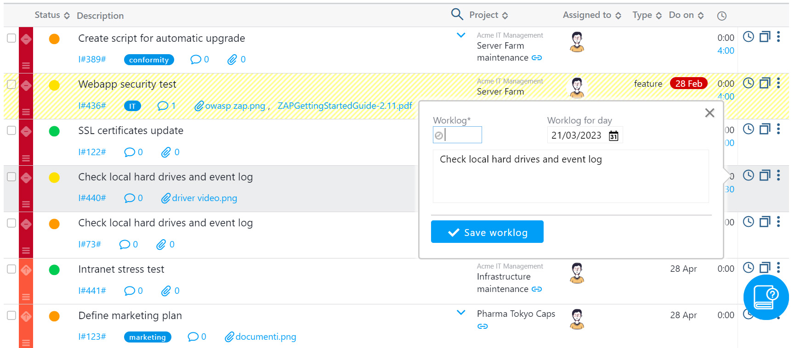The image size is (795, 348).
Task: Check the SSL certificates update row checkbox
Action: 11,130
